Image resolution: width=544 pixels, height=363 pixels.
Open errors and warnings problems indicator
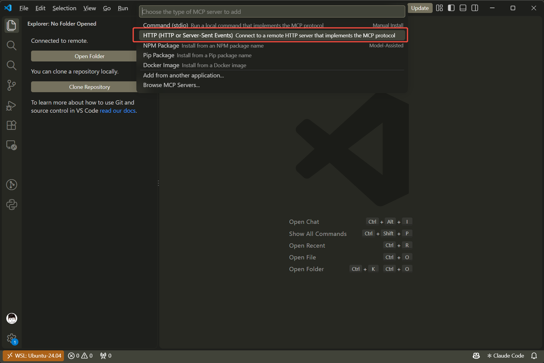pos(80,356)
